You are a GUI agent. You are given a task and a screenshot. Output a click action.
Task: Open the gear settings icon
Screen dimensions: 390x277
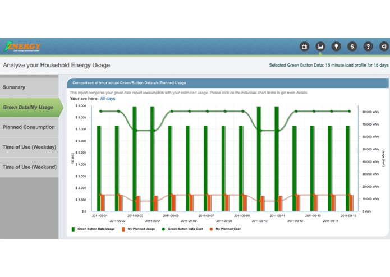[384, 47]
